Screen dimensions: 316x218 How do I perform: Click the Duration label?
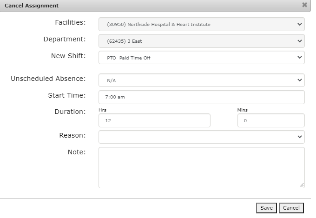[x=70, y=112]
